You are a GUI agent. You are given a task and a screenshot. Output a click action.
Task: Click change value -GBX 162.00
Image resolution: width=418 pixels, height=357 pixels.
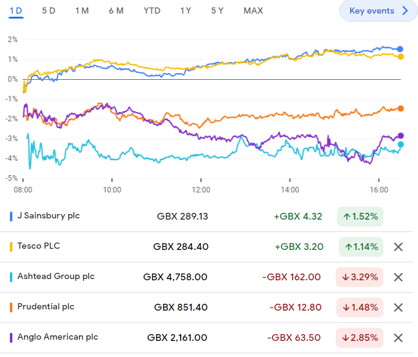[291, 277]
